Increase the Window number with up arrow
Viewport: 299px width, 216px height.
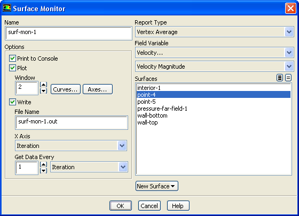44,85
